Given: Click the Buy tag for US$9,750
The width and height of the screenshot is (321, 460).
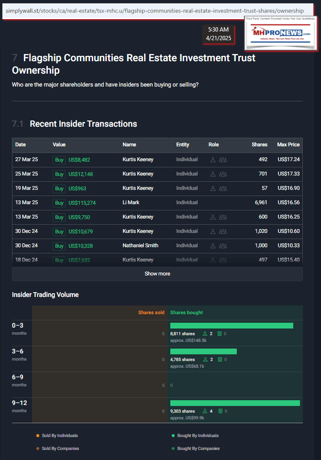Looking at the screenshot, I should point(59,218).
